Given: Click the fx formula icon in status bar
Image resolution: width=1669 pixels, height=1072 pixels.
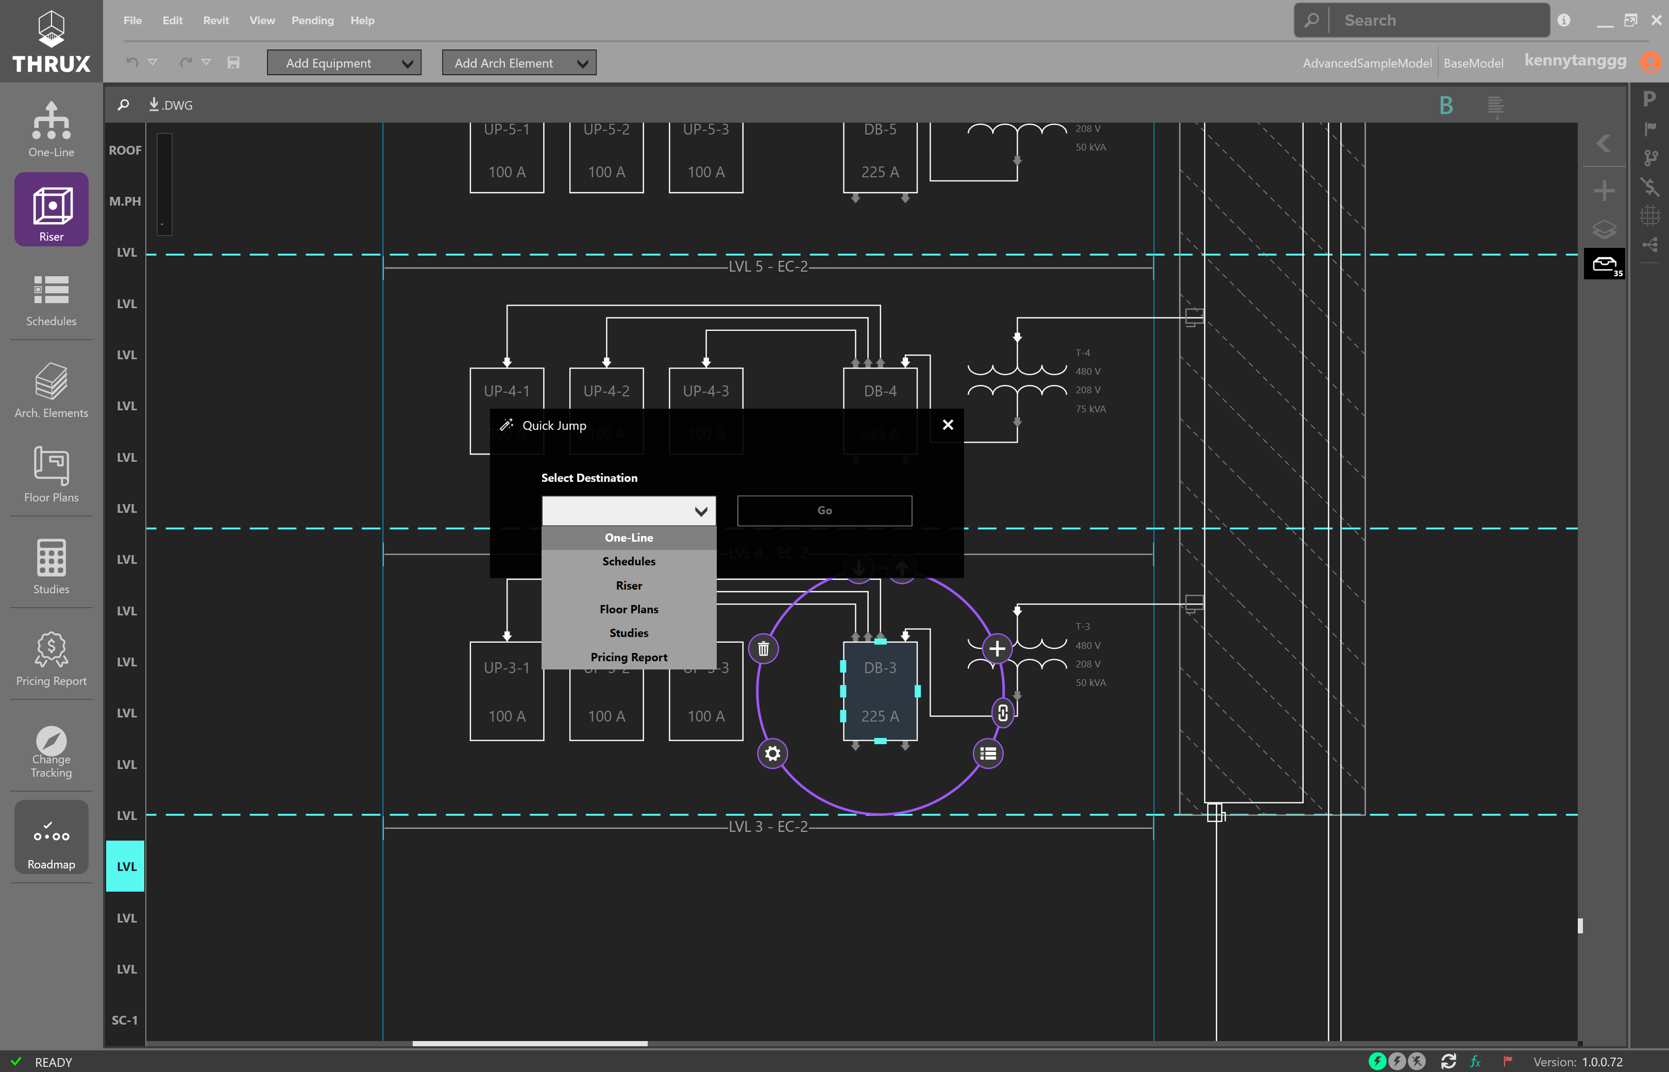Looking at the screenshot, I should click(x=1476, y=1061).
